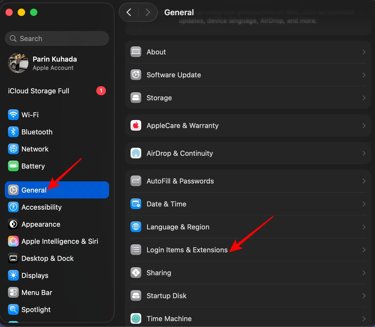Click the AppleCare & Warranty apple icon
This screenshot has height=327, width=375.
[x=136, y=126]
